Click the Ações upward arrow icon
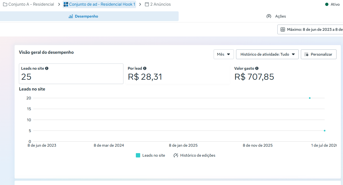Viewport: 343px width, 185px height. point(269,16)
